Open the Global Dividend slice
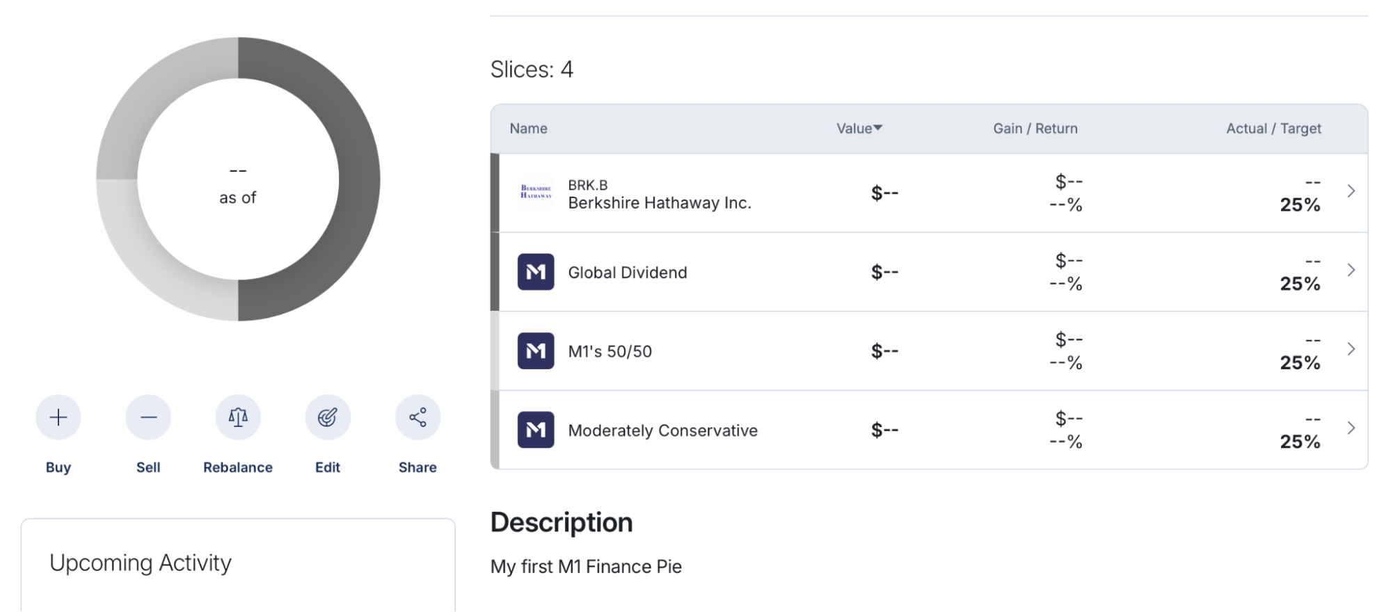The image size is (1391, 612). tap(929, 272)
